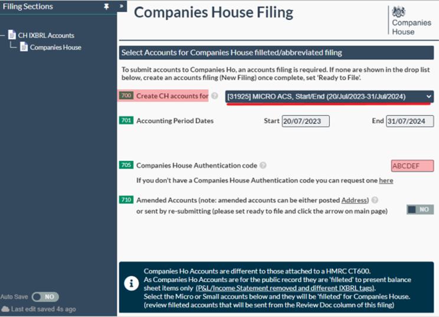
Task: Click the 'Companies House Filing' page heading
Action: tap(214, 12)
